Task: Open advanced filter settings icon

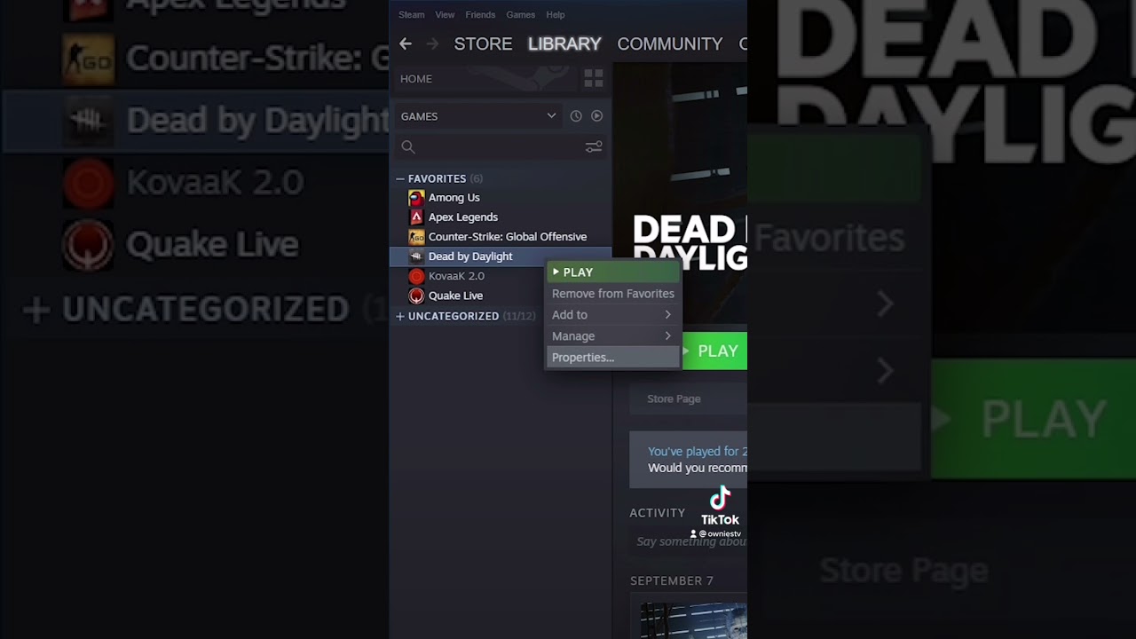Action: [x=594, y=147]
